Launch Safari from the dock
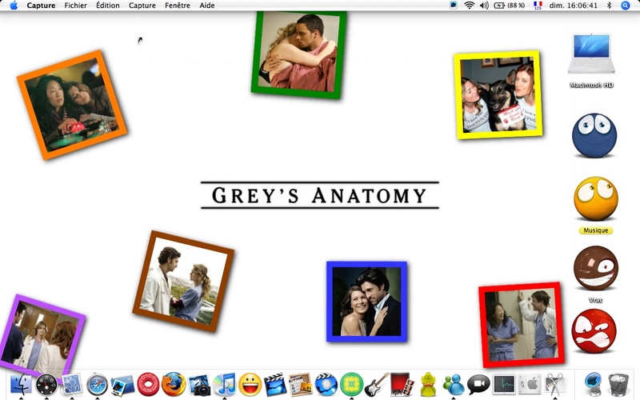 click(98, 385)
